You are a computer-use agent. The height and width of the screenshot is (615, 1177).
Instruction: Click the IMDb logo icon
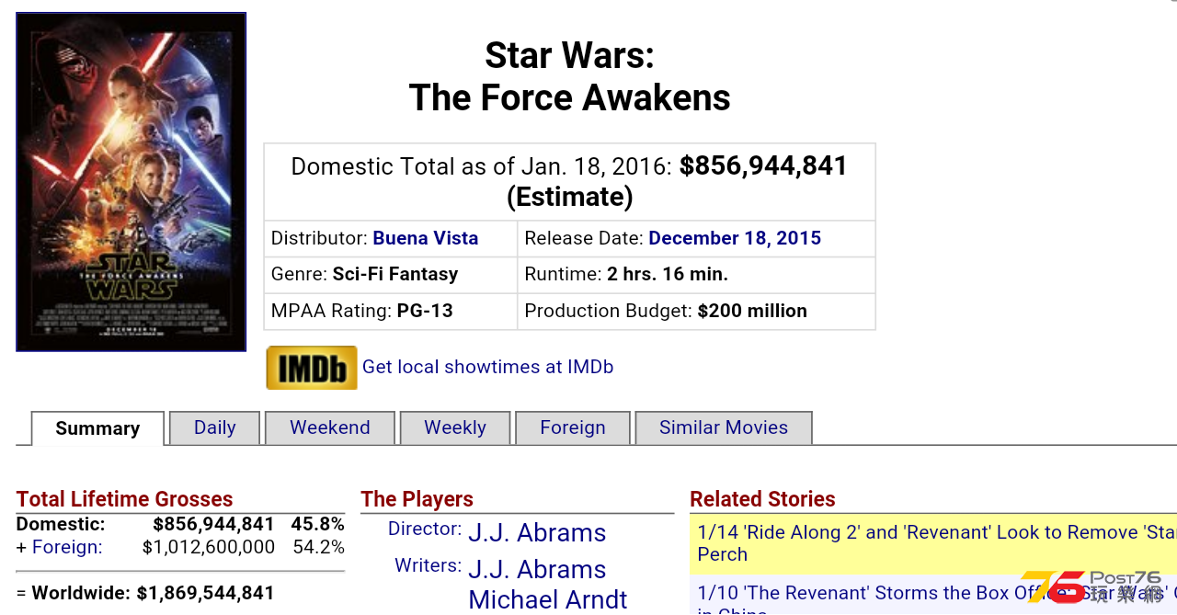(312, 368)
